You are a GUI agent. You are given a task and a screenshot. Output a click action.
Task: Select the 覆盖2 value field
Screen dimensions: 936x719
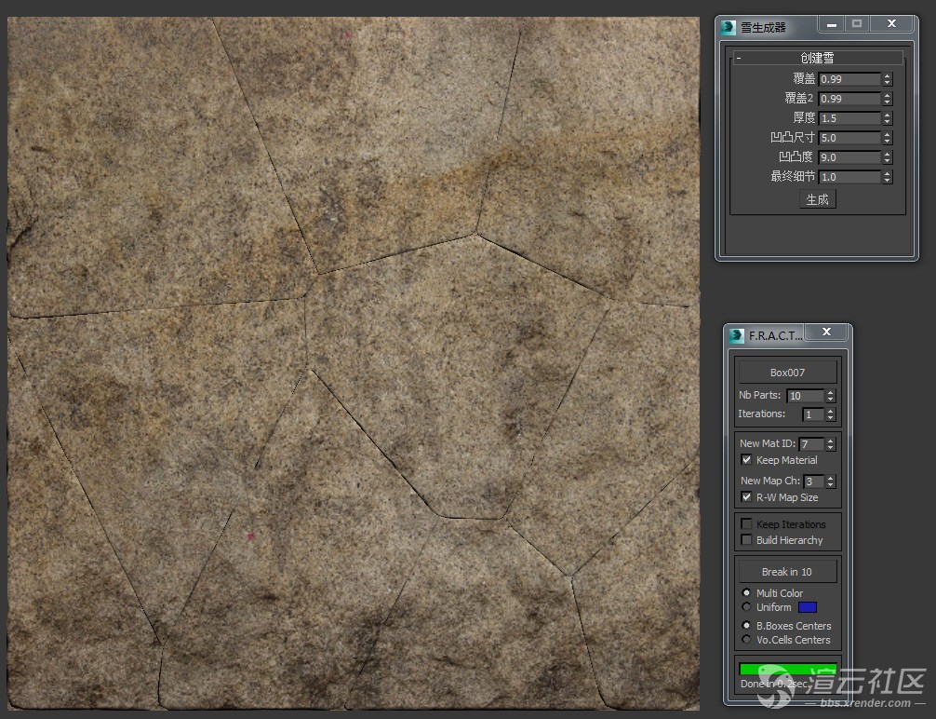click(x=849, y=99)
